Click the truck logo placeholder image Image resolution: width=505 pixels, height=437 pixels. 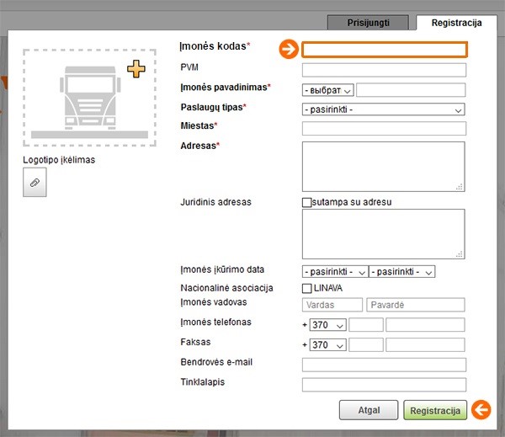90,98
